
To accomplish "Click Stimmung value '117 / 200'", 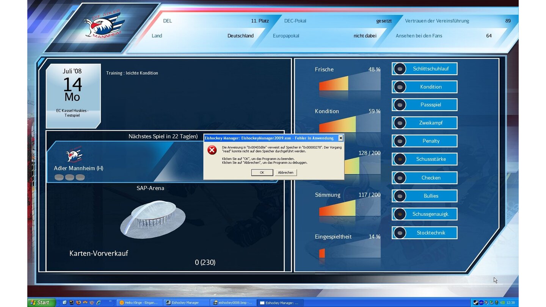I will [369, 195].
